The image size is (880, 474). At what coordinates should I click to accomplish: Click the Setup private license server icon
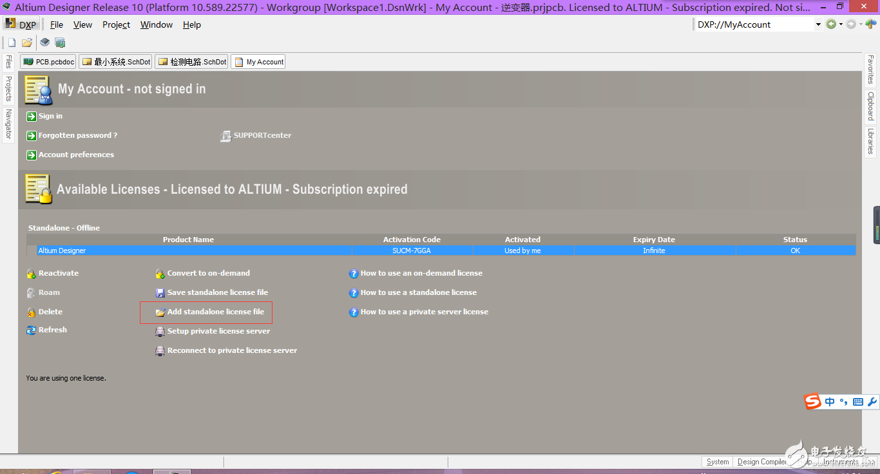click(x=160, y=332)
